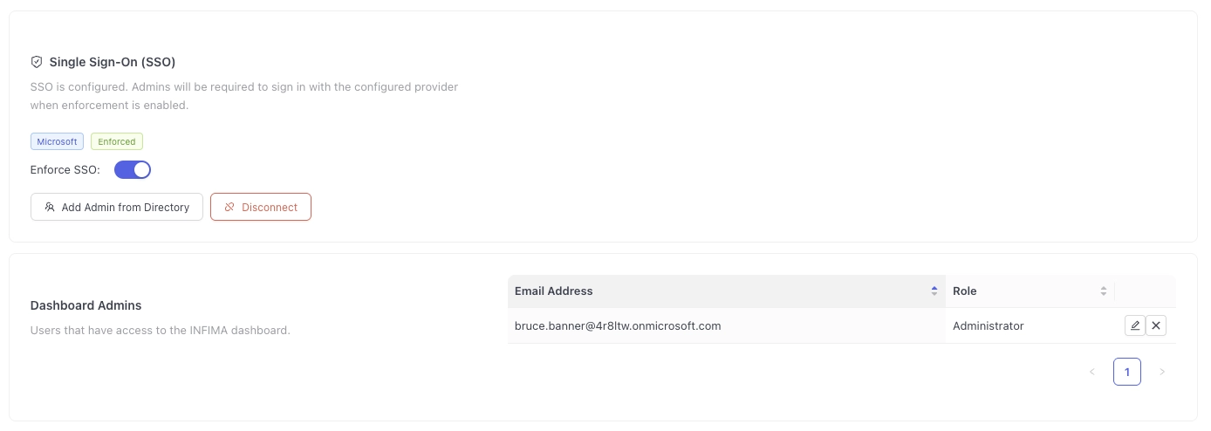The width and height of the screenshot is (1211, 431).
Task: Open Add Admin from Directory
Action: 117,207
